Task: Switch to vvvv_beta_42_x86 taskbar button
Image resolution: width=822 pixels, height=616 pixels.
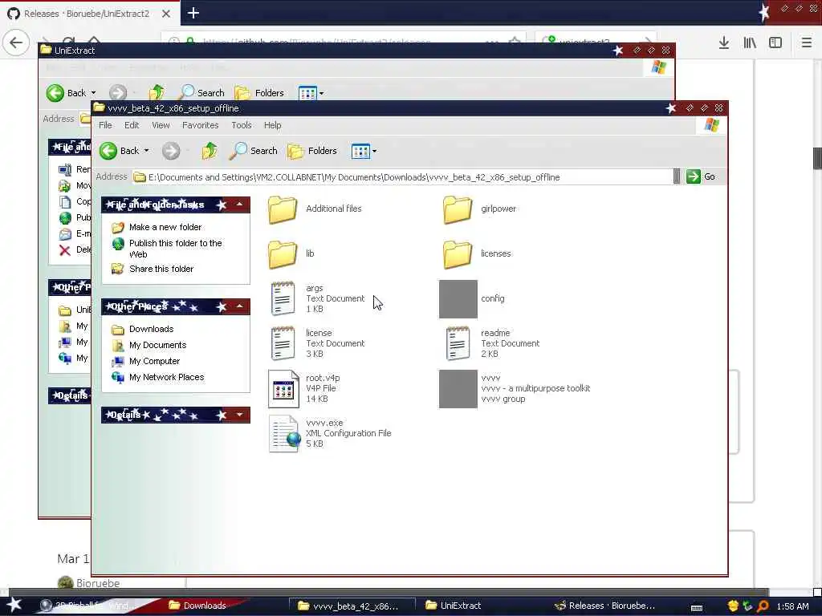Action: click(x=352, y=606)
